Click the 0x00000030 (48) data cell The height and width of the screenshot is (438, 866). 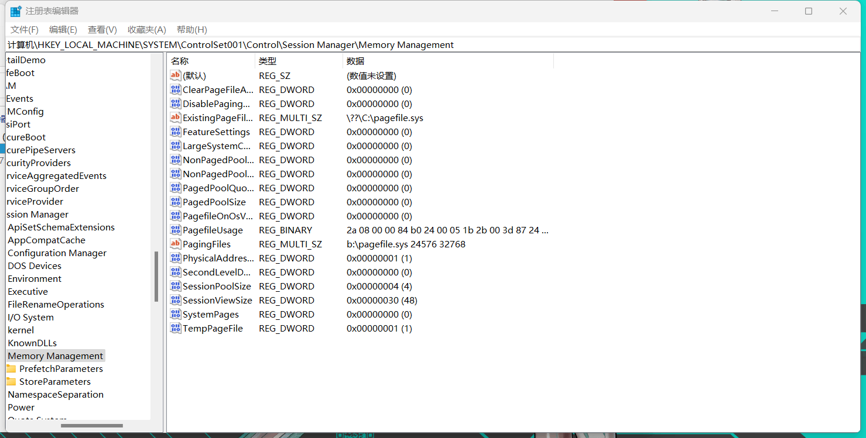(382, 300)
